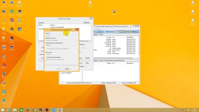Image resolution: width=199 pixels, height=112 pixels.
Task: Select the Bandicam desktop icon
Action: [12, 48]
